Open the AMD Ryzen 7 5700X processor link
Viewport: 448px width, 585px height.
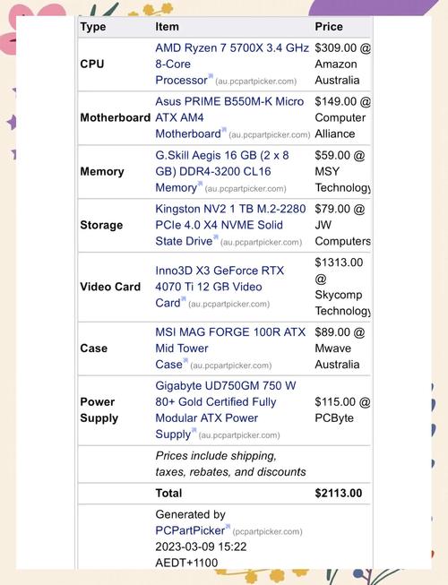point(232,64)
